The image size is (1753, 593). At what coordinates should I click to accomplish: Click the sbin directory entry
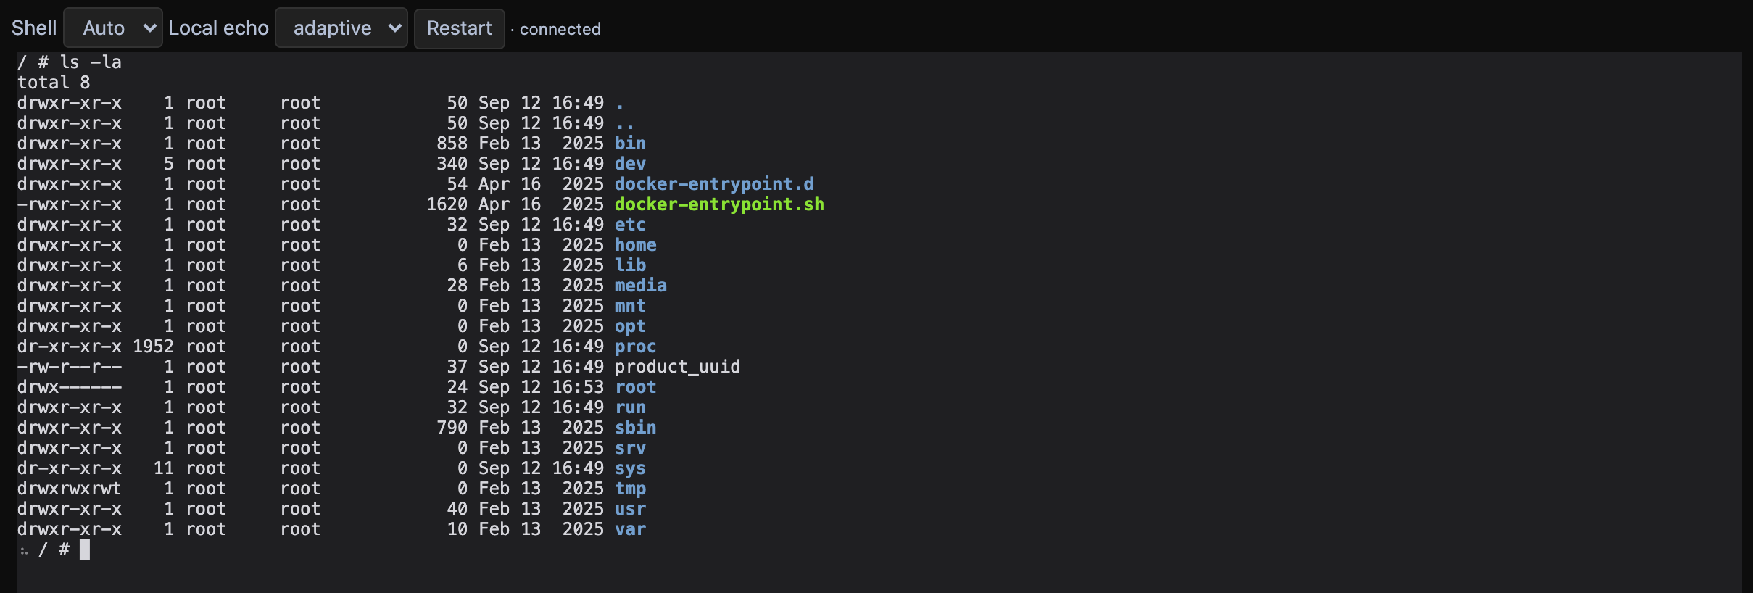pos(635,428)
